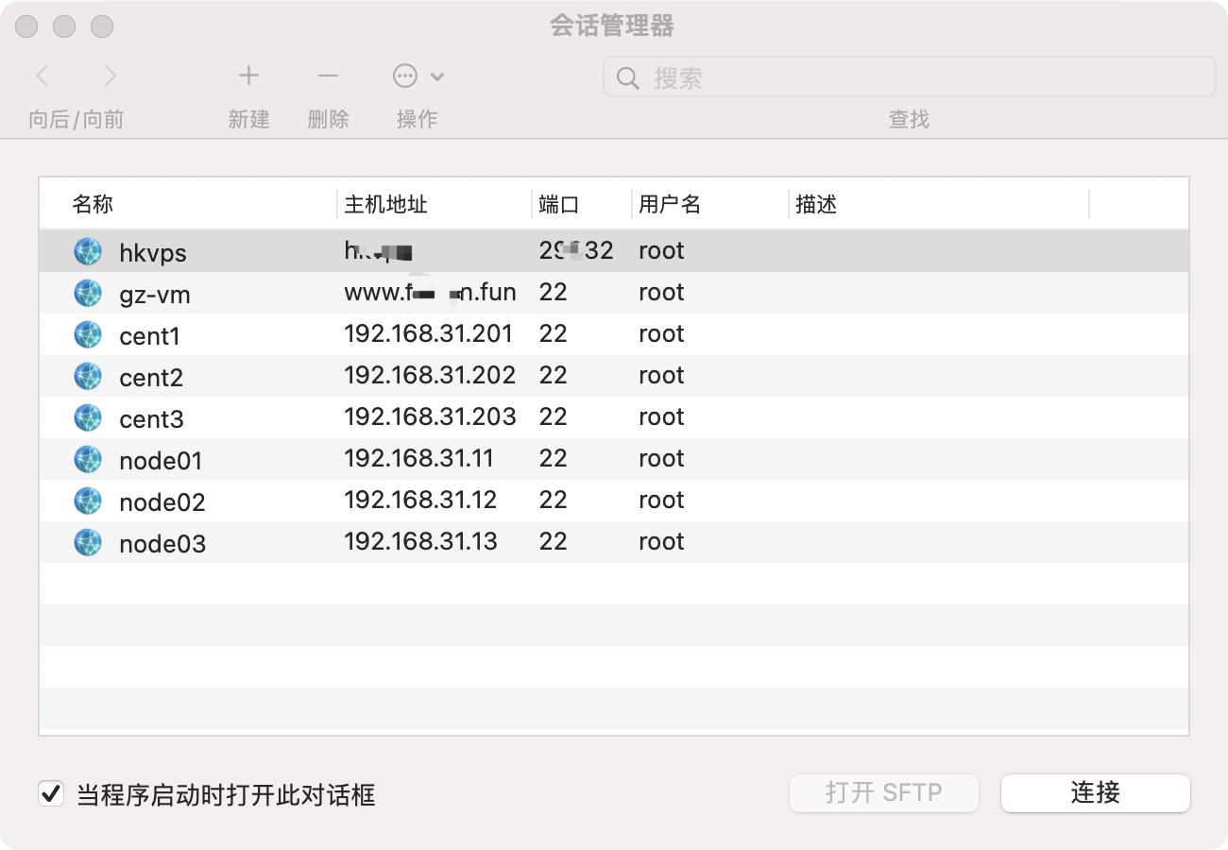Sort sessions by the 名称 column header
The image size is (1228, 850).
point(94,203)
